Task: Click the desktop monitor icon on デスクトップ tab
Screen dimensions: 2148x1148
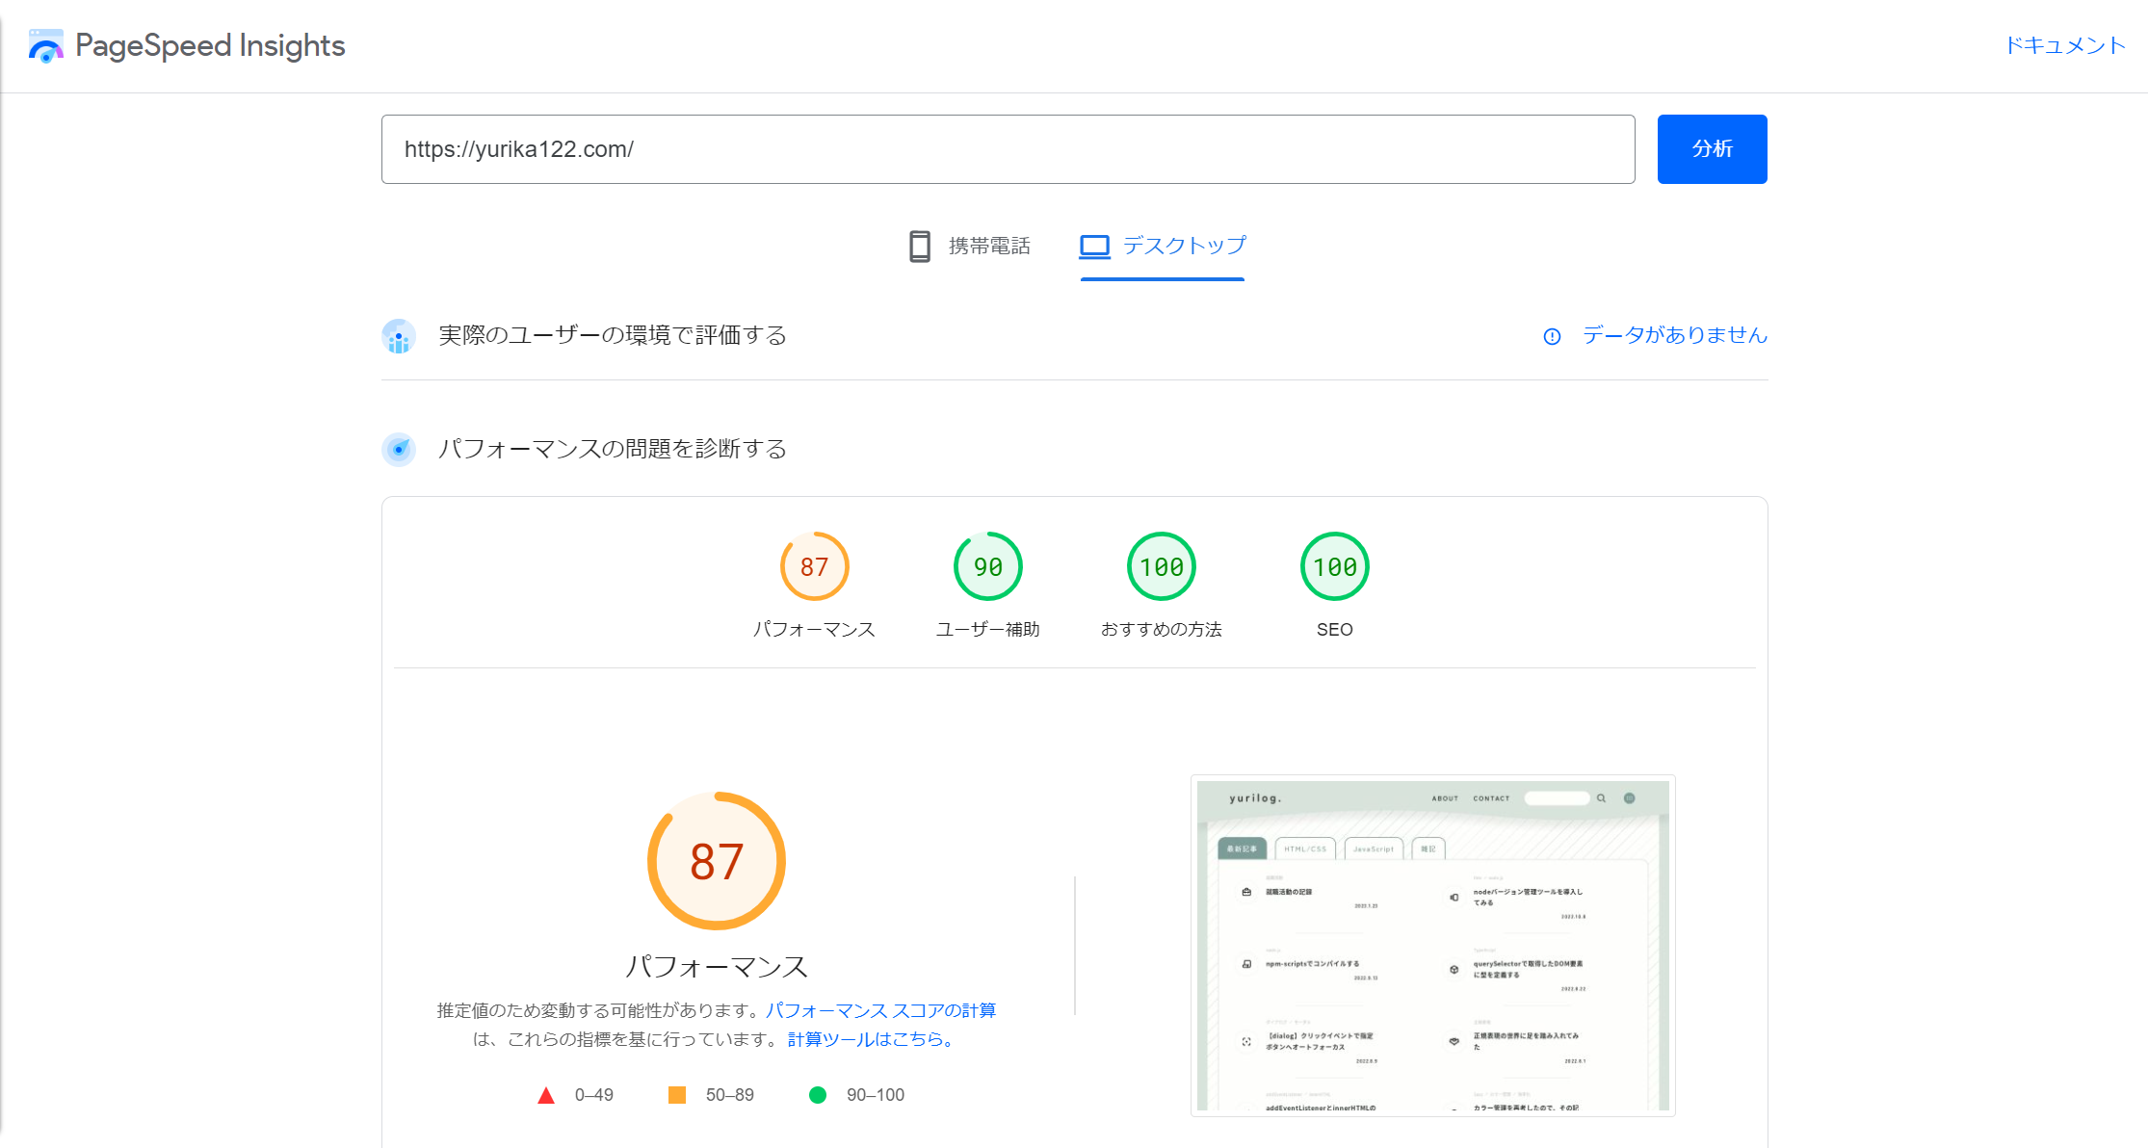Action: 1093,247
